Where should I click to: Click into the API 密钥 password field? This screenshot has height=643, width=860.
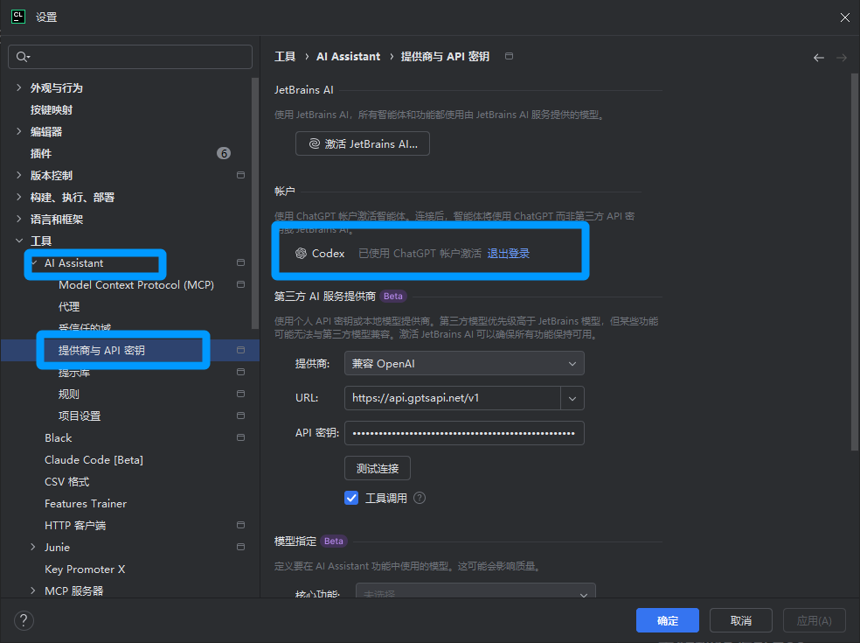464,433
